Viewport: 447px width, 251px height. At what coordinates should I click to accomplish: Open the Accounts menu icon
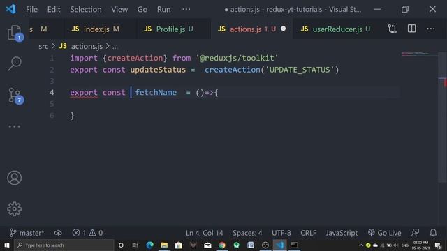tap(14, 178)
